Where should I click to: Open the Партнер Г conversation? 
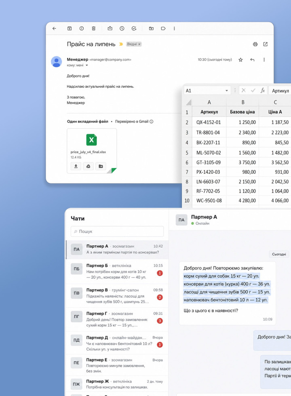pos(117,320)
